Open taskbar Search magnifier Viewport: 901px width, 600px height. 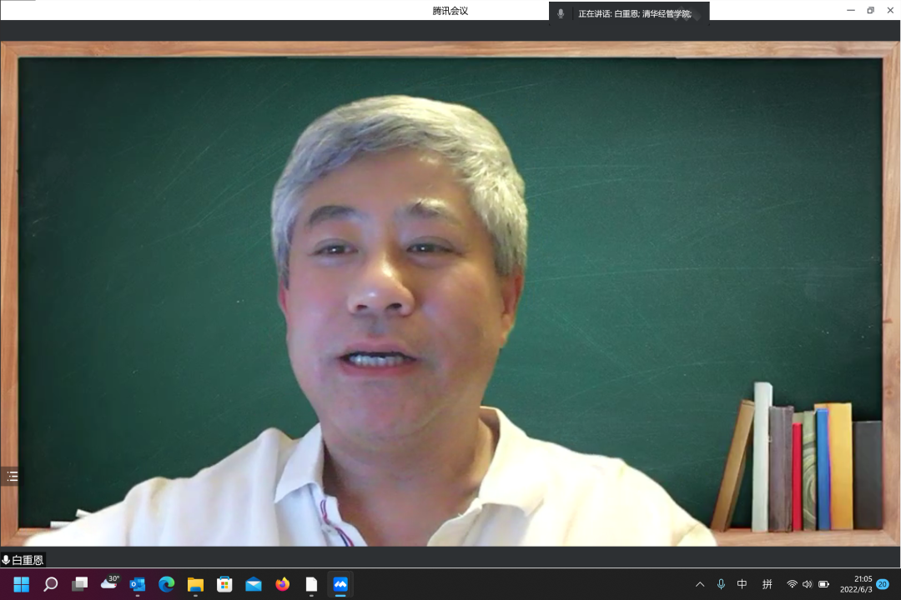tap(50, 584)
